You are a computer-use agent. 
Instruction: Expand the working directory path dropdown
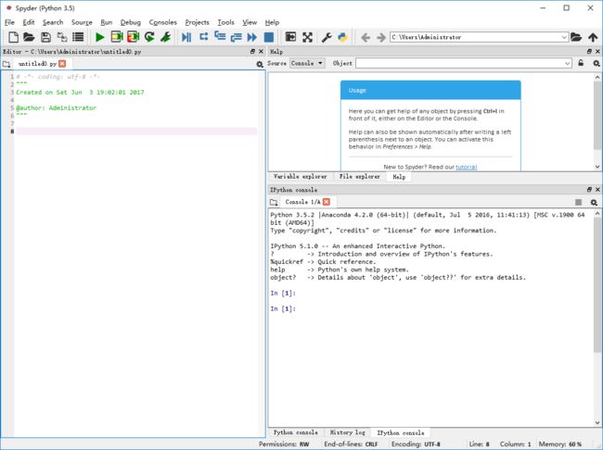tap(564, 37)
